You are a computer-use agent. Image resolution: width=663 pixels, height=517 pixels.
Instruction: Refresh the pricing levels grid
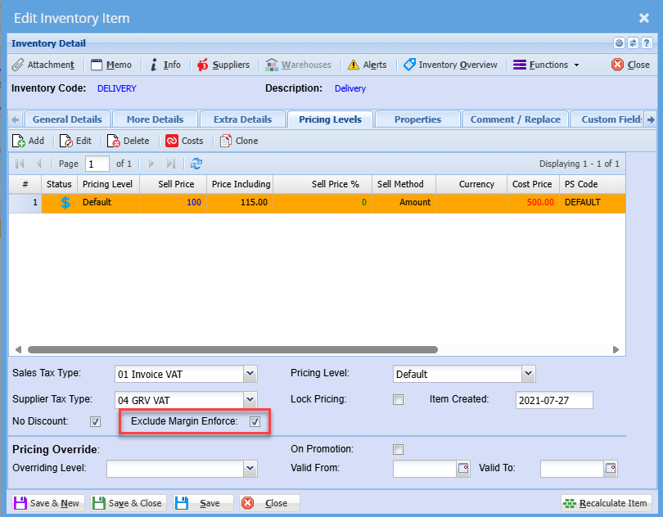(x=196, y=164)
